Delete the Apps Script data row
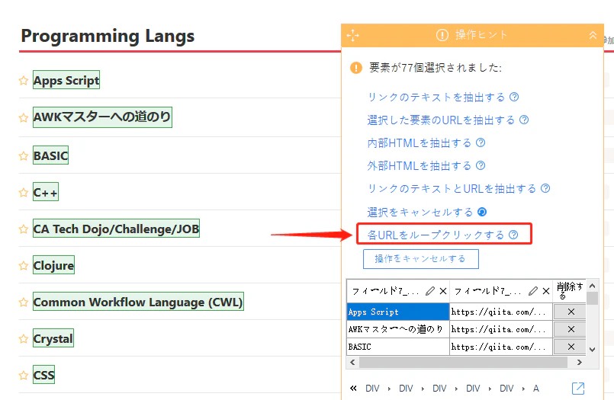The image size is (614, 400). pos(571,312)
